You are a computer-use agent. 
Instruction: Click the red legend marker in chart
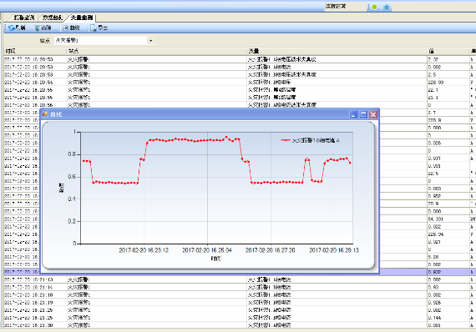point(286,140)
